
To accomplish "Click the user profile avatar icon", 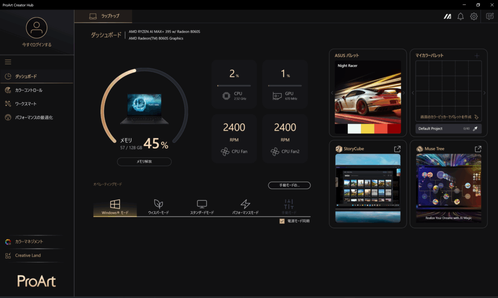I will 36,28.
